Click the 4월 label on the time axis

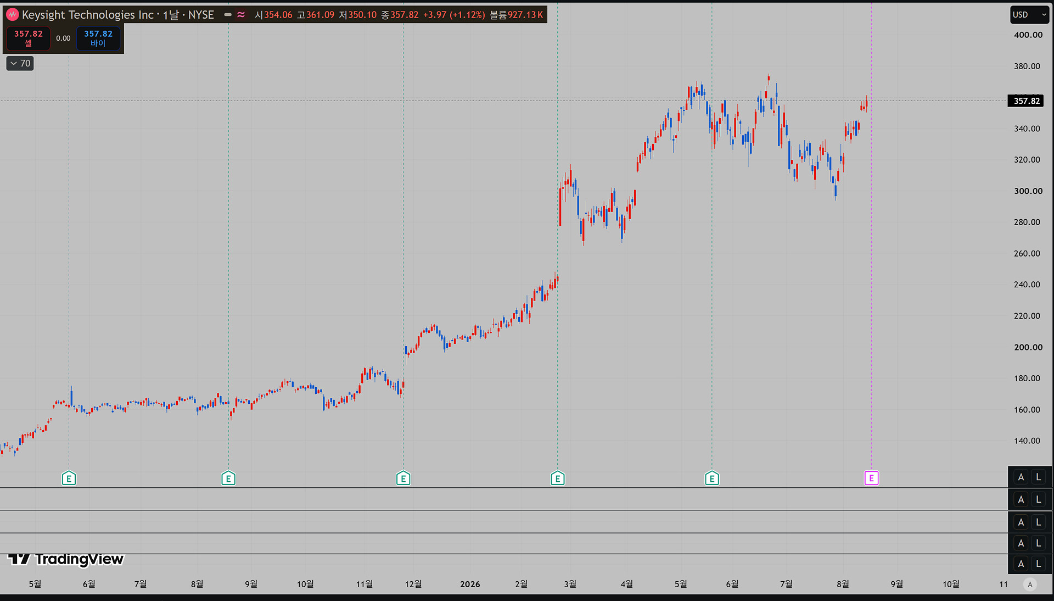click(626, 585)
